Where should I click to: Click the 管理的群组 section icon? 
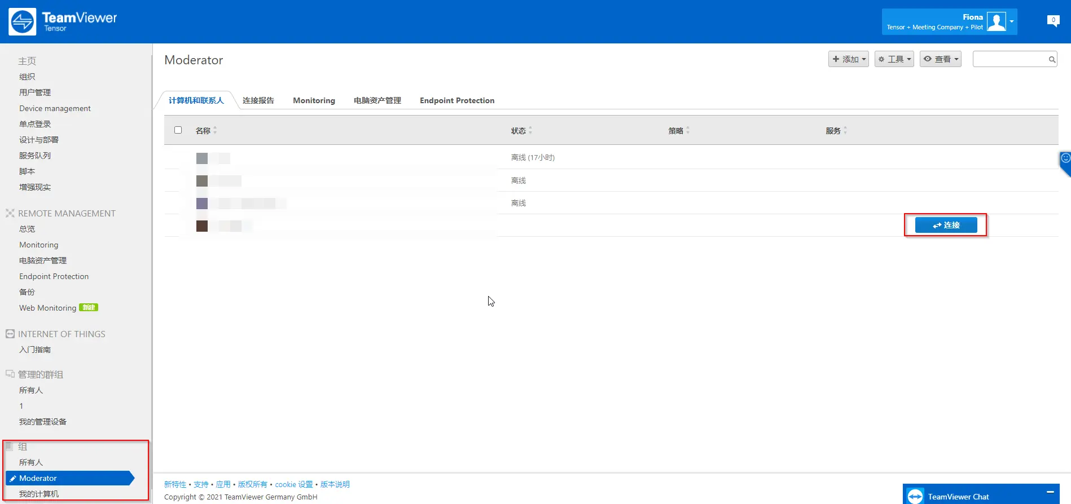tap(10, 374)
